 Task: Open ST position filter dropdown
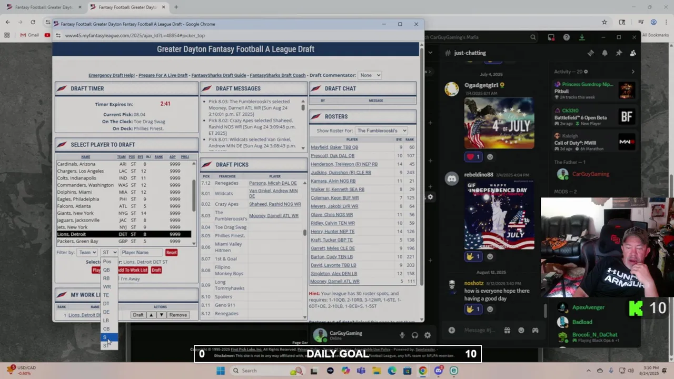tap(110, 252)
